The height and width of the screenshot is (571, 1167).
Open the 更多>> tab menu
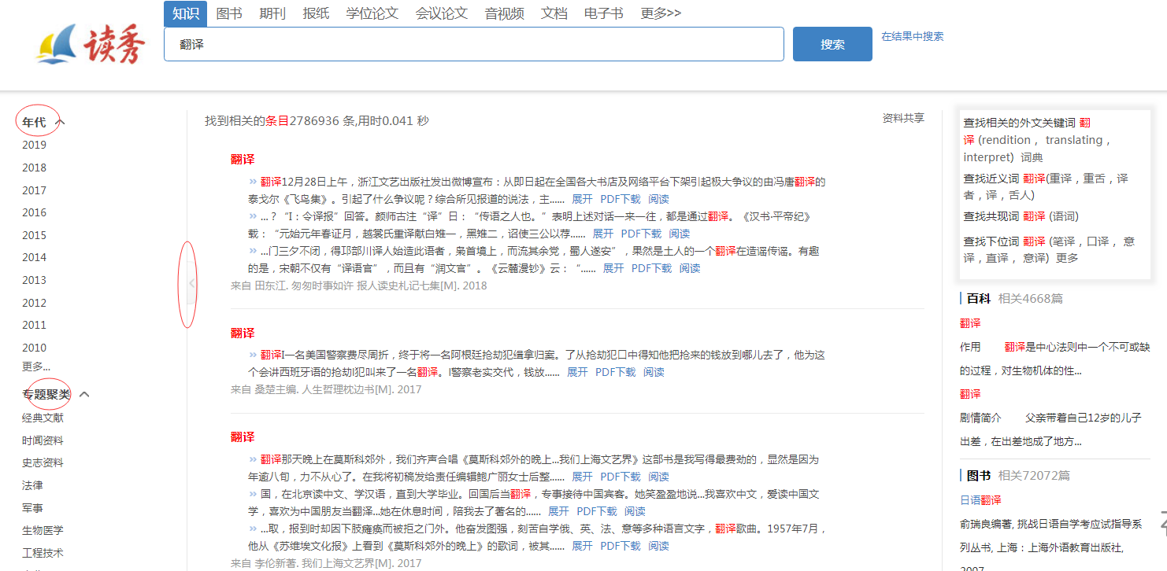[661, 13]
